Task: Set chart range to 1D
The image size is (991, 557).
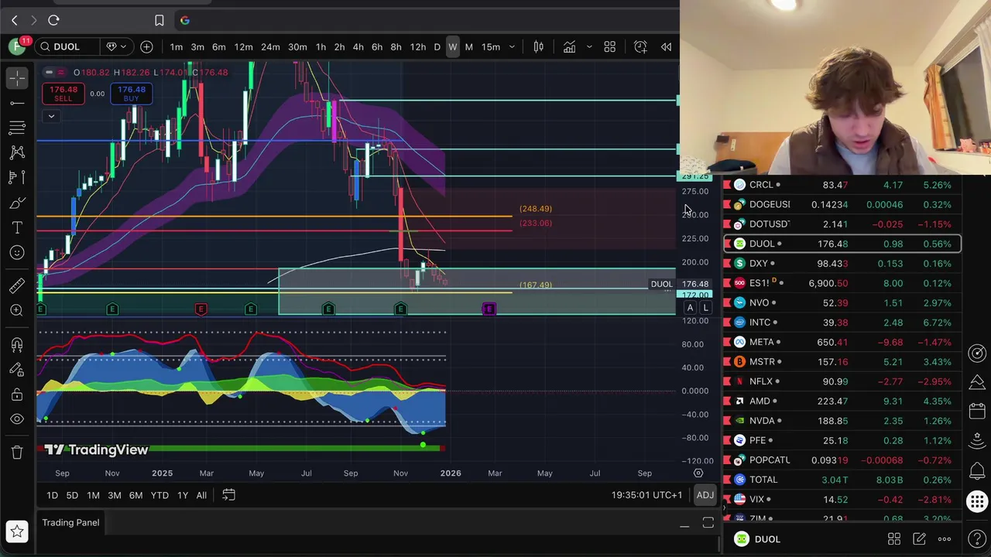Action: [x=52, y=495]
